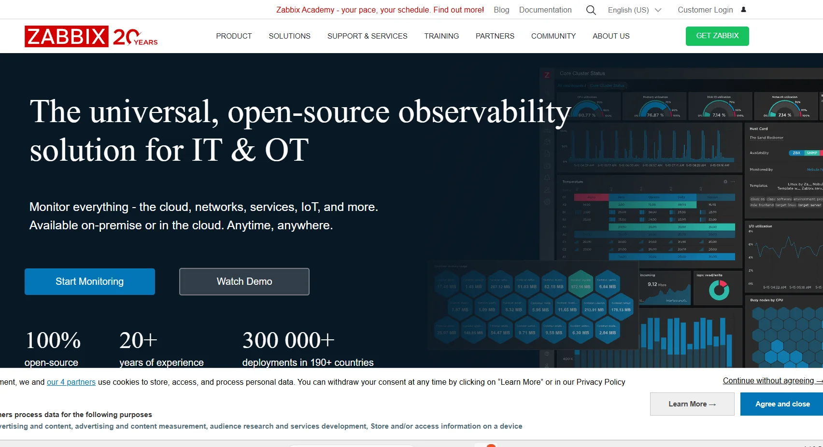Open the site search magnifier icon
The image size is (823, 447).
click(x=591, y=10)
